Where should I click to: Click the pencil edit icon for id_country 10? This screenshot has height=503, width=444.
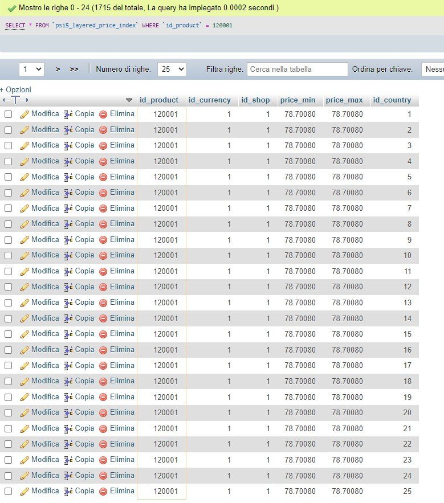25,256
